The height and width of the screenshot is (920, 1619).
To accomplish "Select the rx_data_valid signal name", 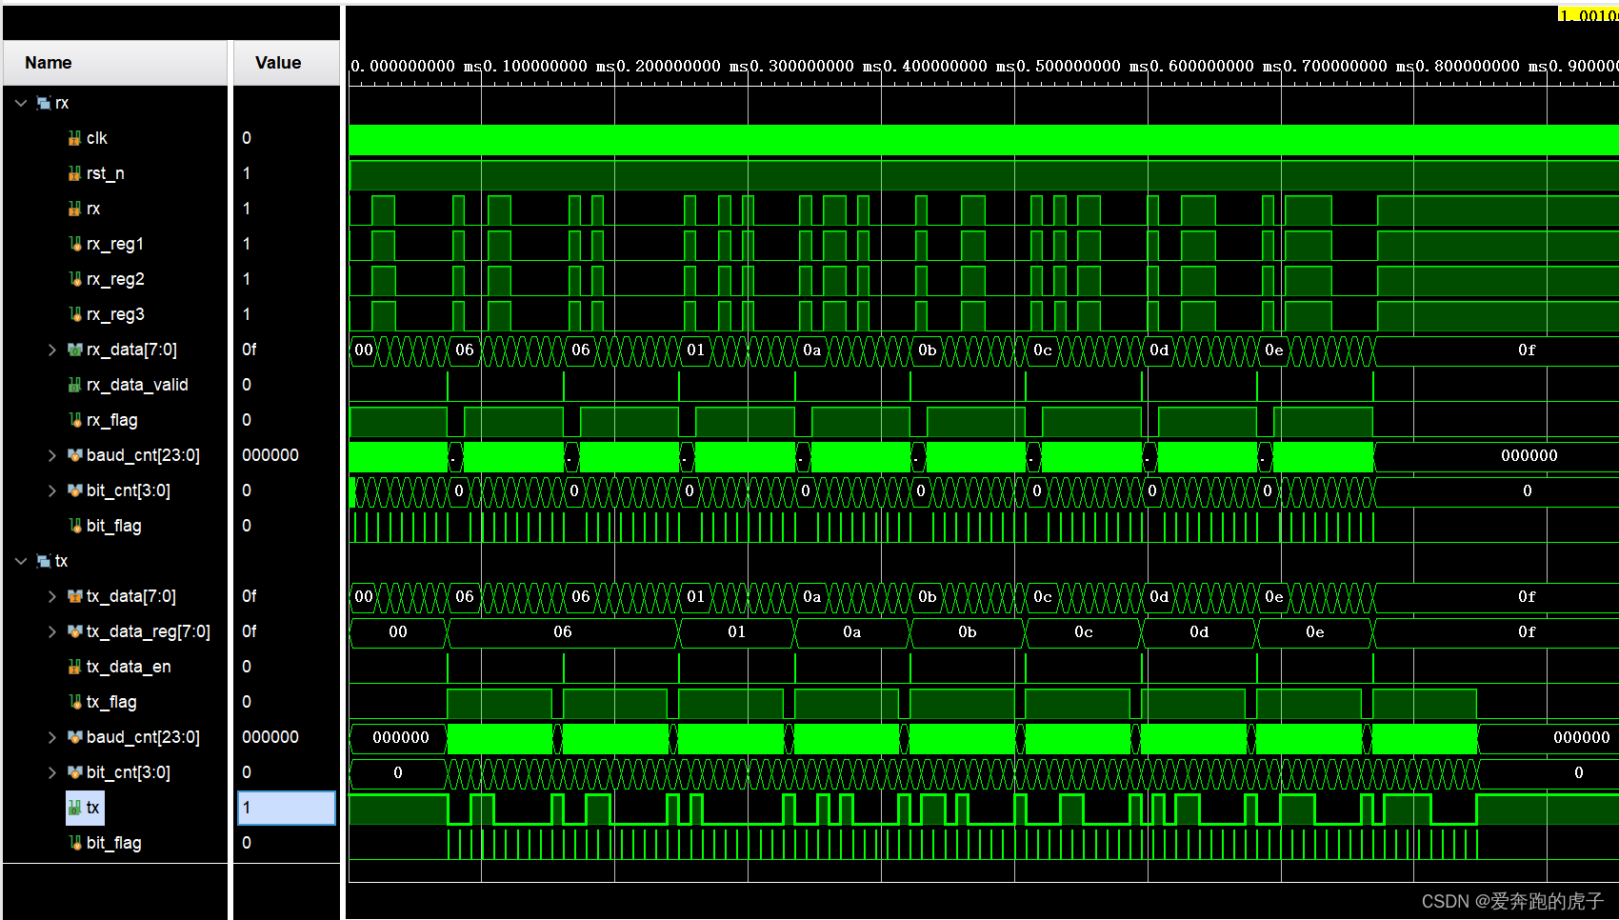I will [137, 385].
